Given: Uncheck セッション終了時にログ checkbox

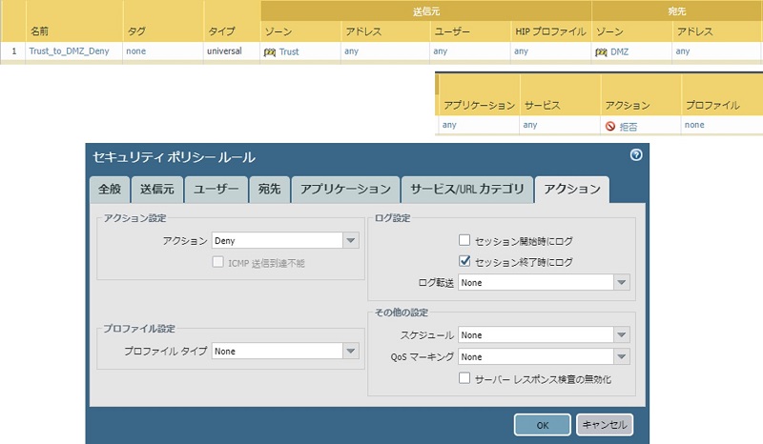Looking at the screenshot, I should coord(464,260).
